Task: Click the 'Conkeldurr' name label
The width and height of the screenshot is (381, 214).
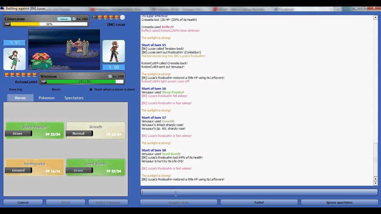Action: 15,19
